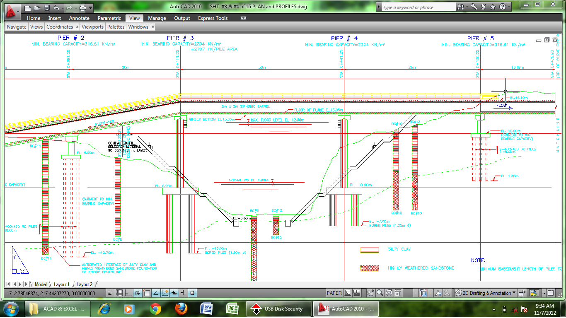
Task: Expand the Quick Access Toolbar customize arrow
Action: (90, 8)
